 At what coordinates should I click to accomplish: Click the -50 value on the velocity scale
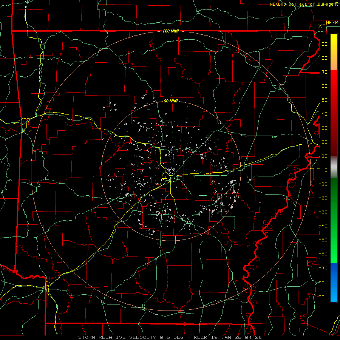[x=323, y=240]
